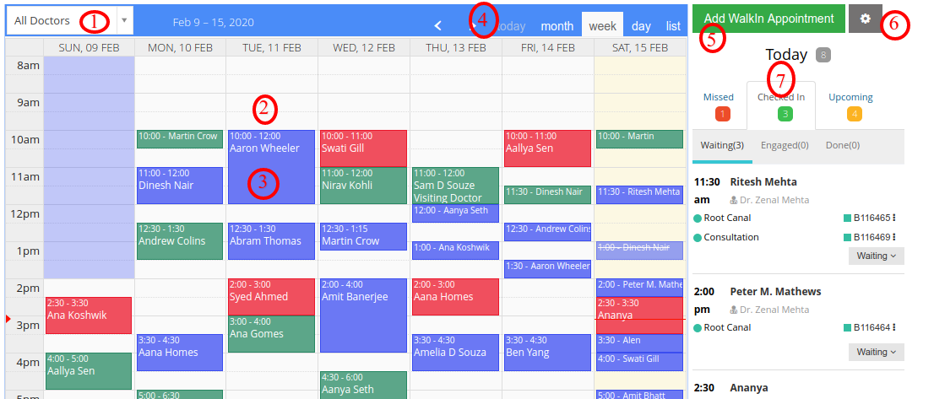Open 11:30 Ritesh Mehta Saturday appointment
This screenshot has width=934, height=399.
[639, 195]
